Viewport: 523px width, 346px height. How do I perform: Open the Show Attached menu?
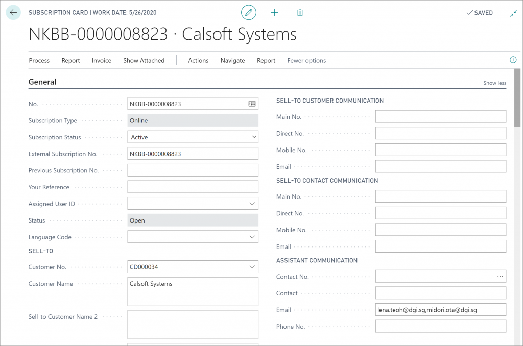(x=144, y=60)
